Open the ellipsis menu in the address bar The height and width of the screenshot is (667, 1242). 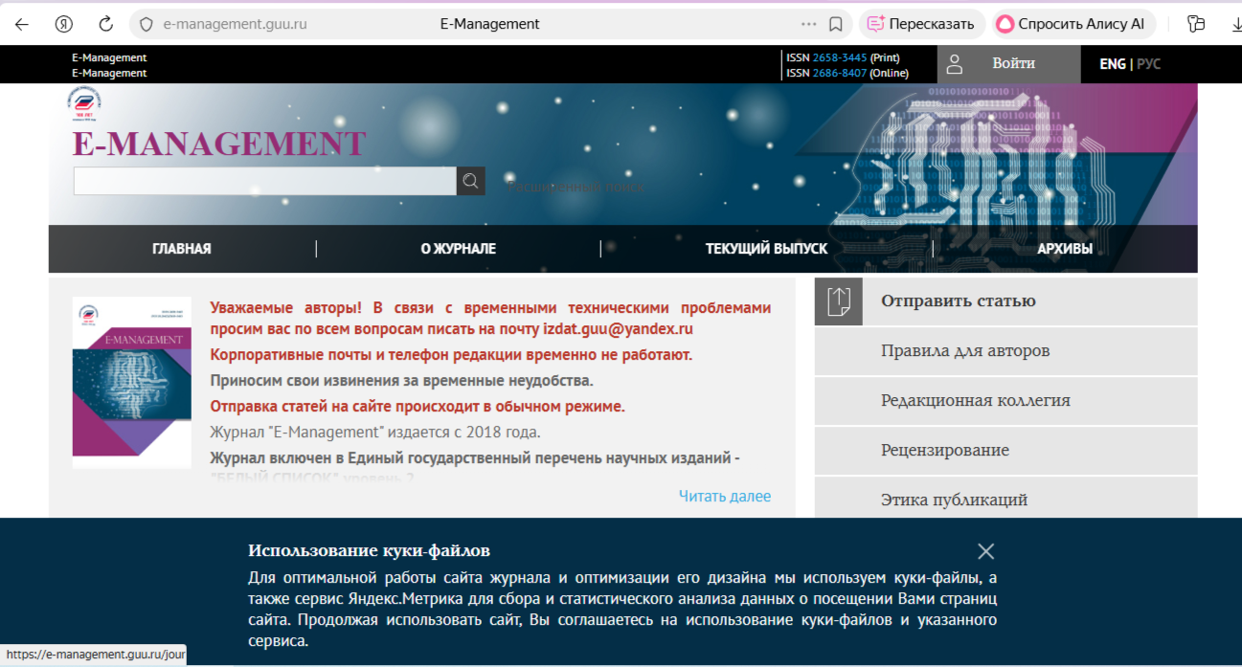[808, 23]
